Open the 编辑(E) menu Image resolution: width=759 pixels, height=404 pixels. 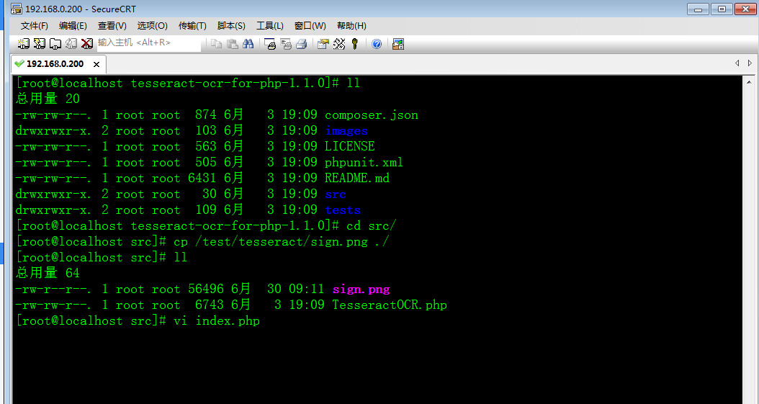(73, 26)
